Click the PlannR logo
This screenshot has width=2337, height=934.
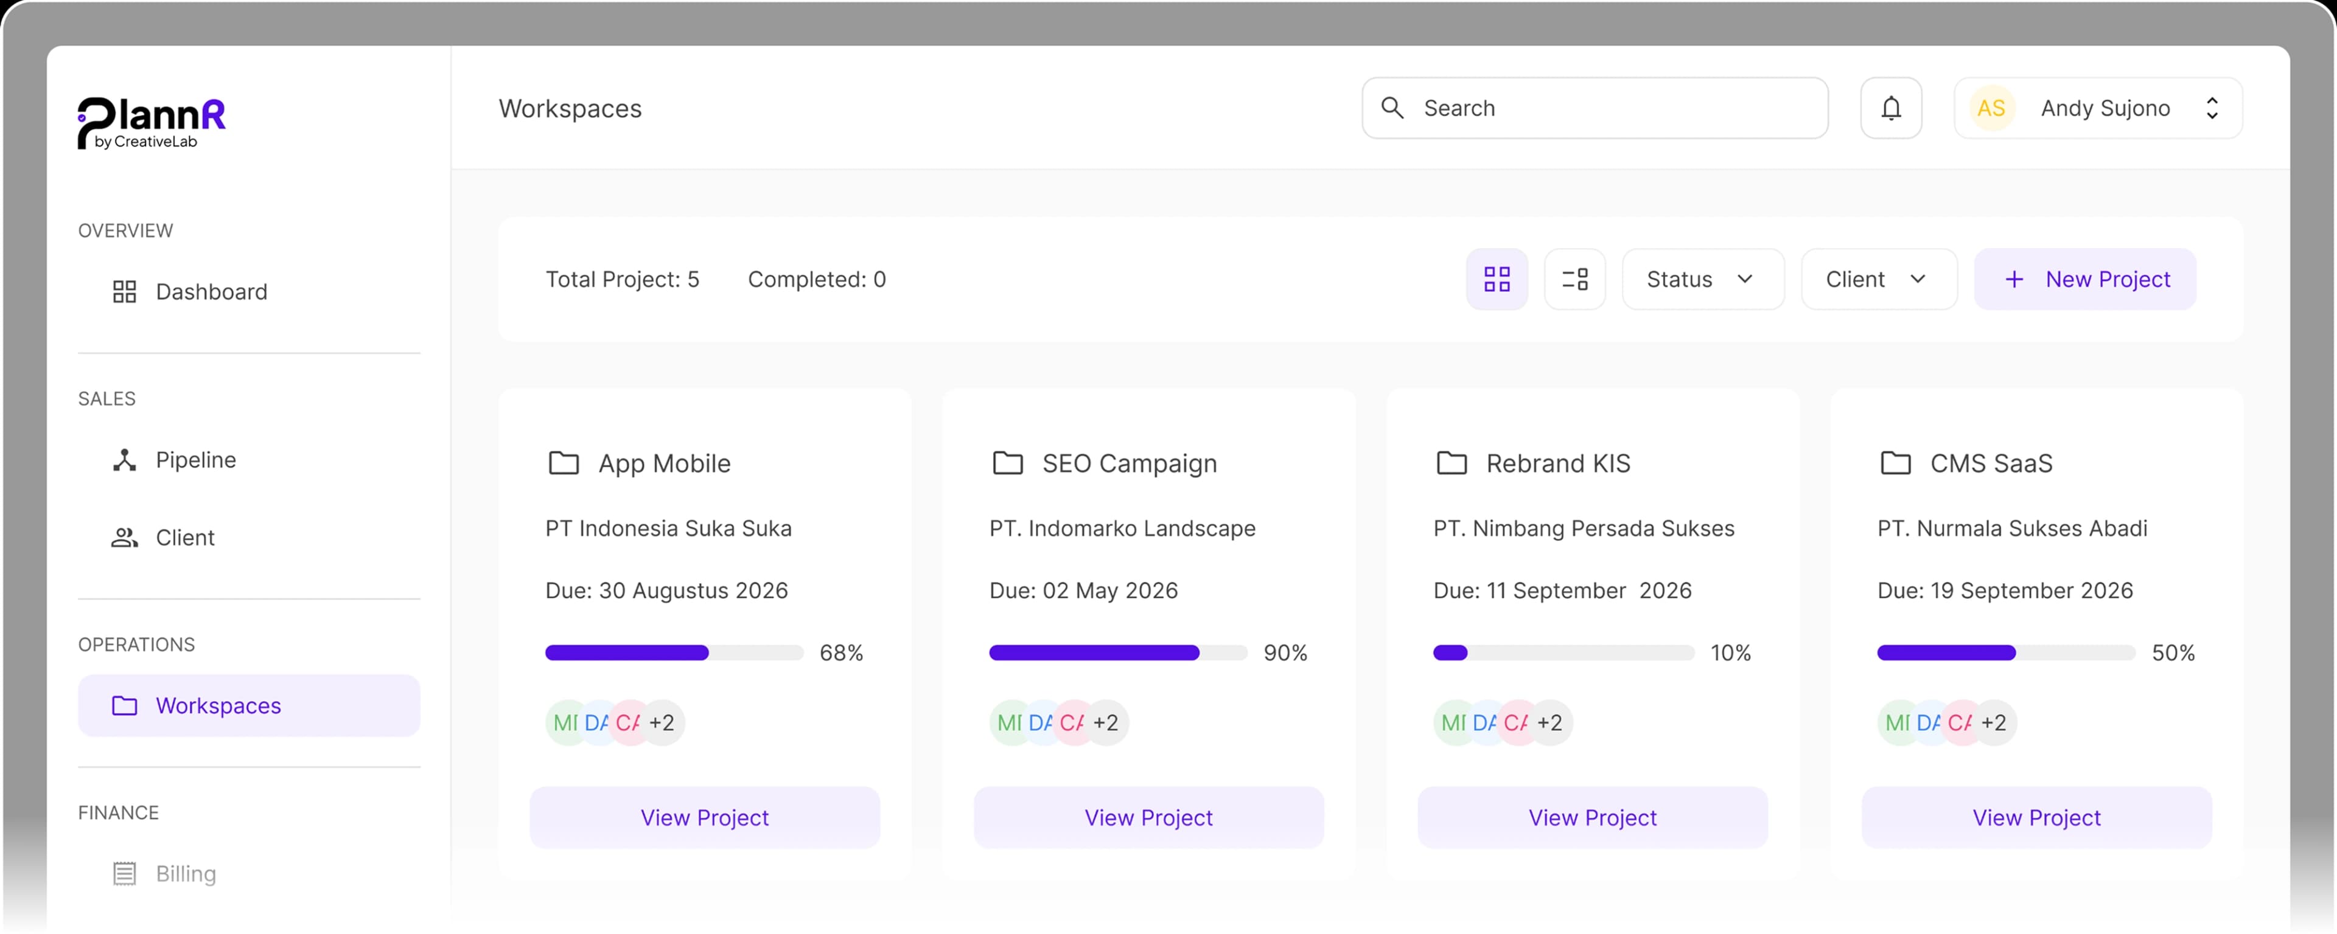(x=152, y=122)
